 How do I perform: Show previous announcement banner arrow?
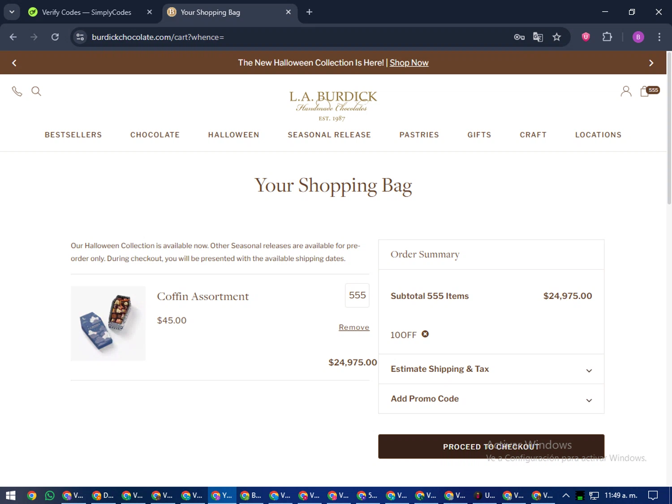[x=14, y=63]
